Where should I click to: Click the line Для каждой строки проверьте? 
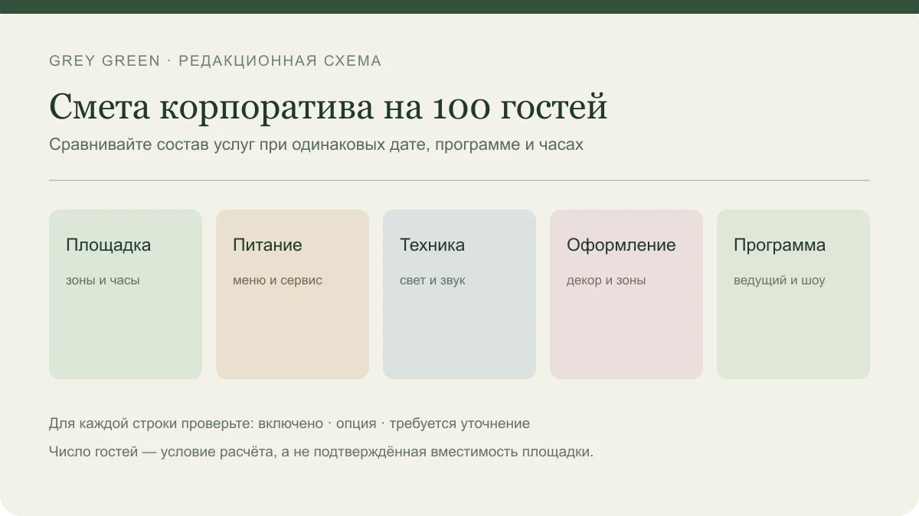(289, 424)
